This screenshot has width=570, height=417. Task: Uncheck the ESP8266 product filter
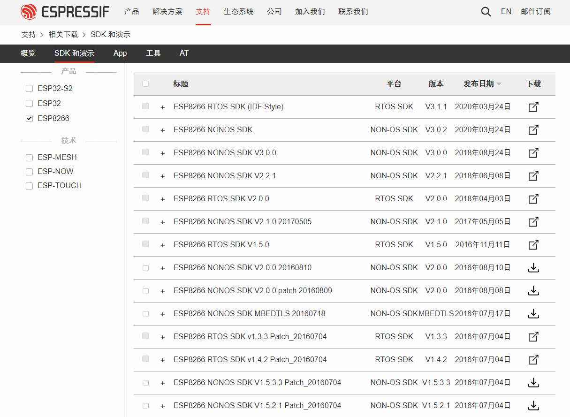click(29, 119)
